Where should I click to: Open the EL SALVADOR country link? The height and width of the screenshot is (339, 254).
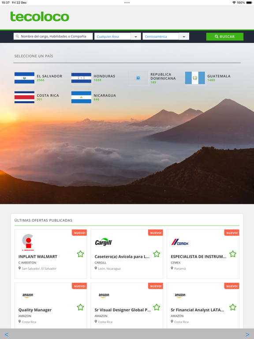49,76
